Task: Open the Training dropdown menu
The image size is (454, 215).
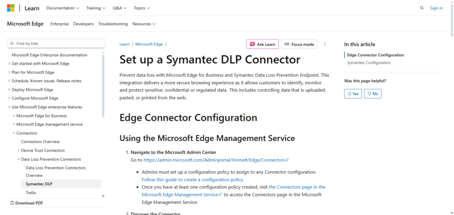Action: coord(96,8)
